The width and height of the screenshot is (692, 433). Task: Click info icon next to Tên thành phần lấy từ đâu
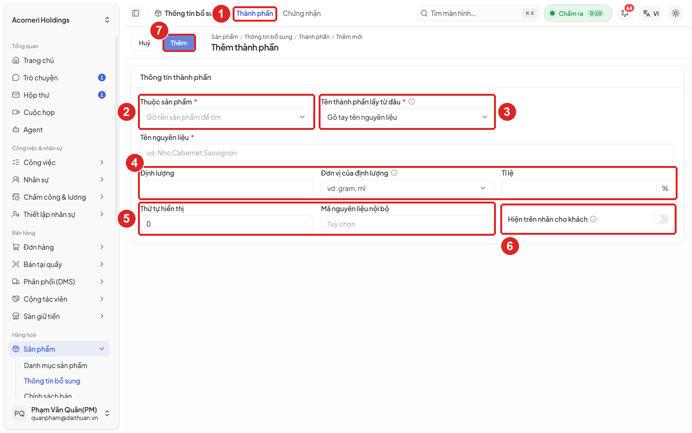point(412,102)
